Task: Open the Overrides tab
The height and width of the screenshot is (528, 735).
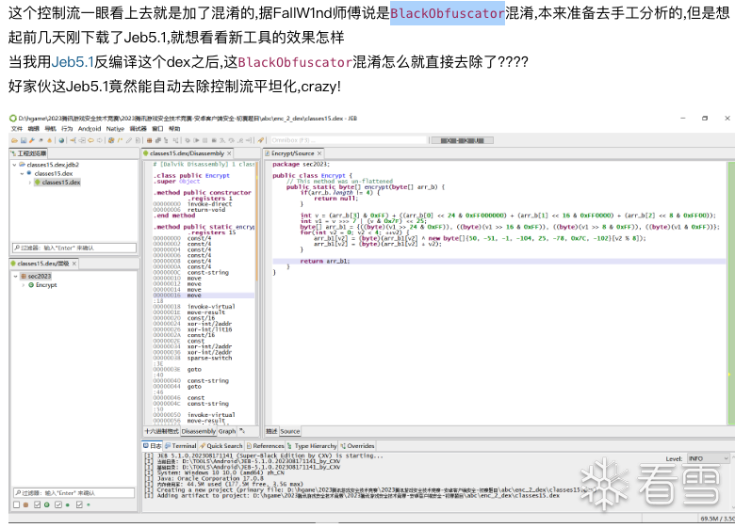Action: tap(358, 445)
